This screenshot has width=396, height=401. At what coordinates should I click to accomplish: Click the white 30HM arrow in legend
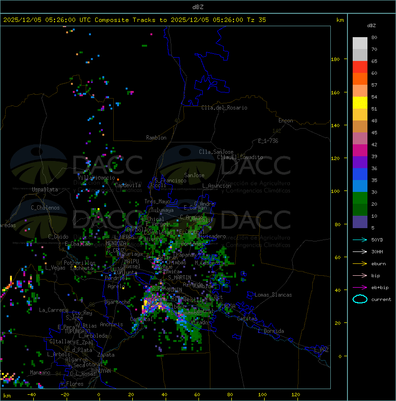[360, 251]
